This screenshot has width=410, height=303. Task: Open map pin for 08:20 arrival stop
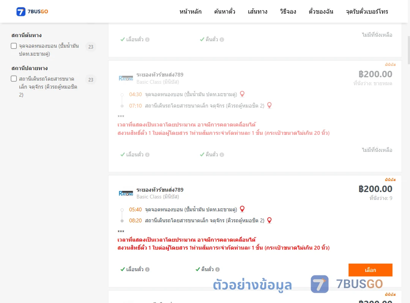(x=269, y=220)
